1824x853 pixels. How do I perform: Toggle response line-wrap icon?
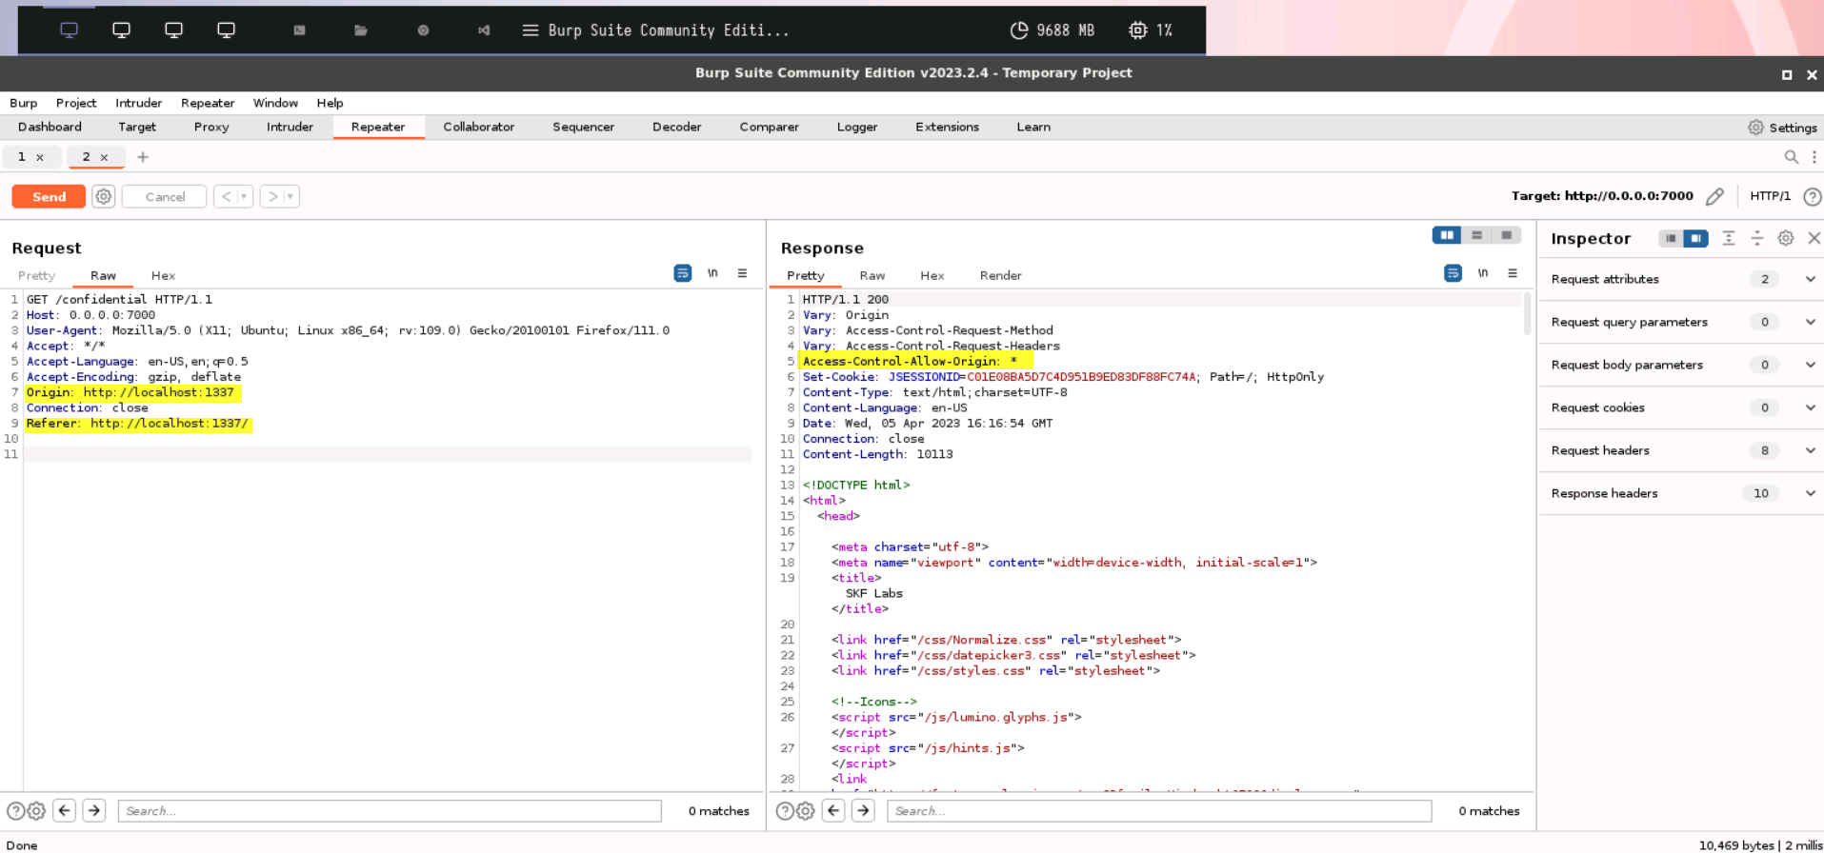1453,273
